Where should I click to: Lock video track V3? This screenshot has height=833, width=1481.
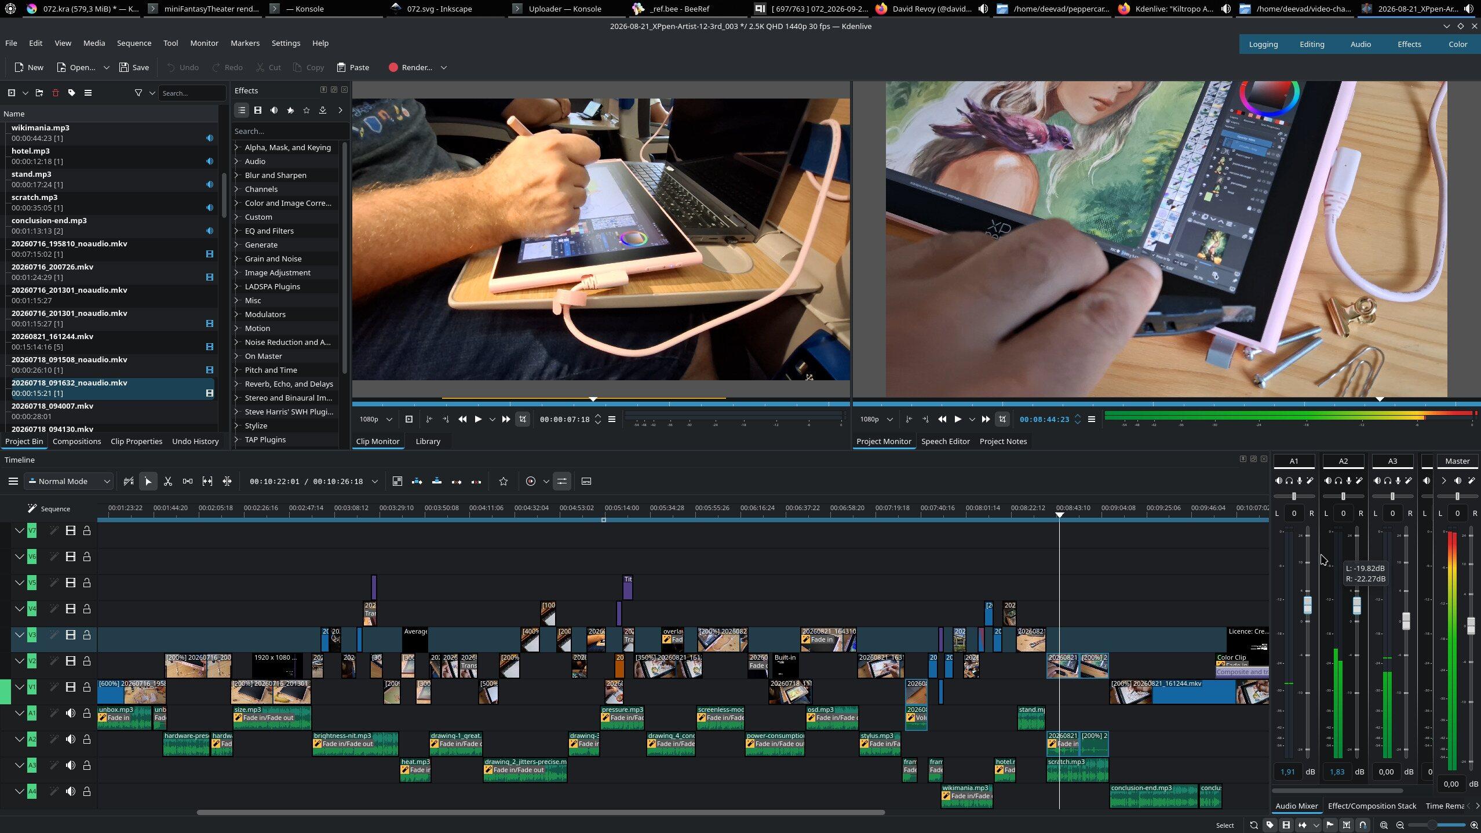coord(87,635)
